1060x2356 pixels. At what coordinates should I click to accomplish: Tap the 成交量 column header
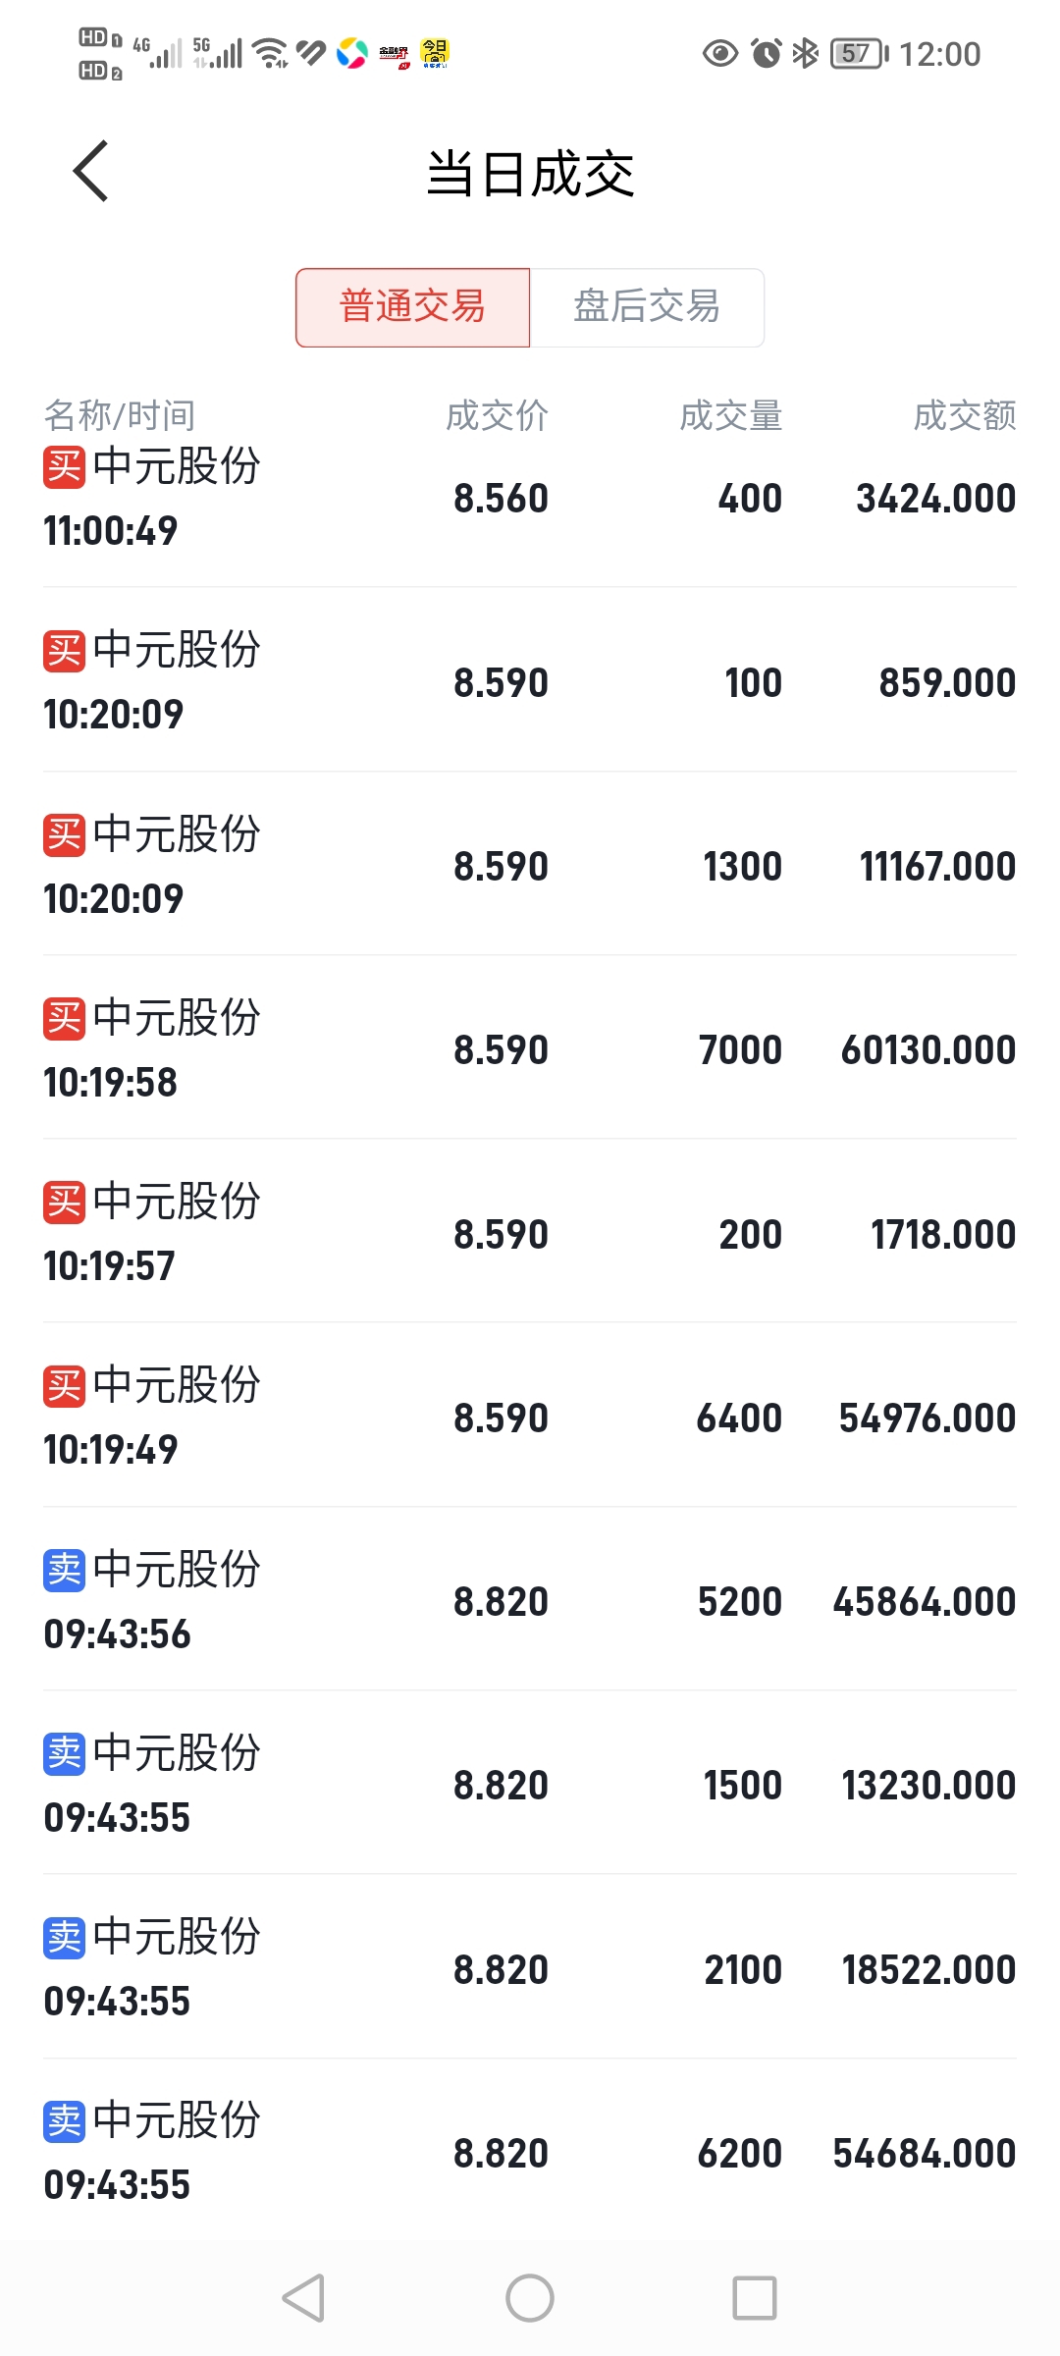[x=731, y=416]
